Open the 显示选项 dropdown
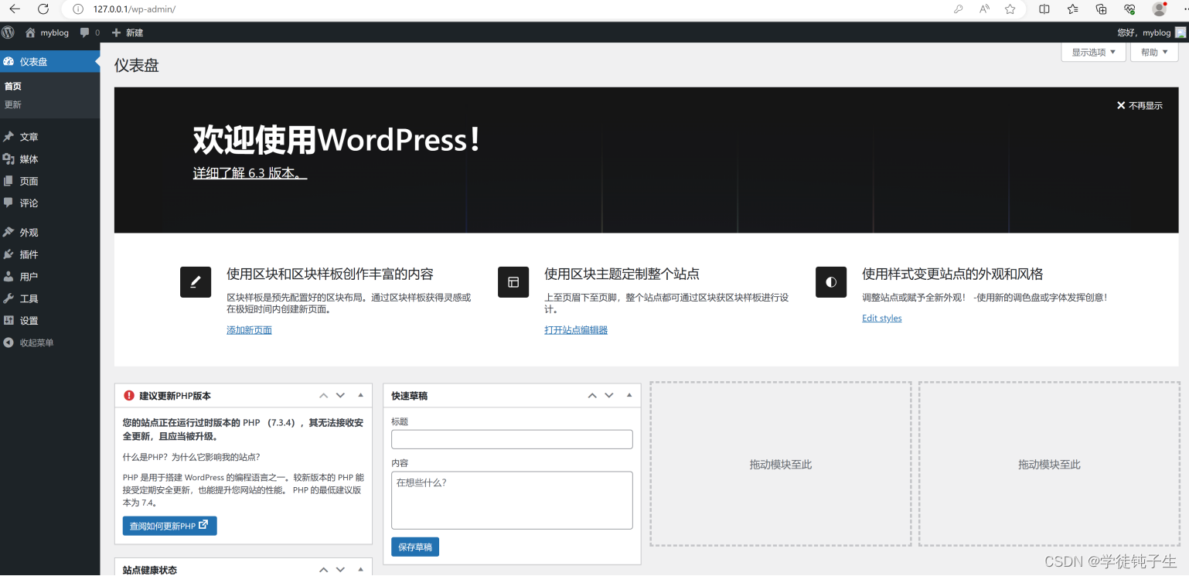This screenshot has width=1189, height=576. click(1093, 53)
